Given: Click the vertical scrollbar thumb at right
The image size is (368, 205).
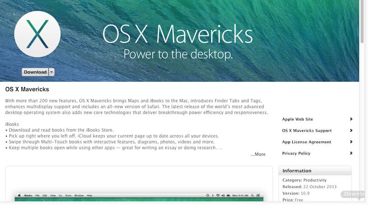Looking at the screenshot, I should click(x=362, y=21).
